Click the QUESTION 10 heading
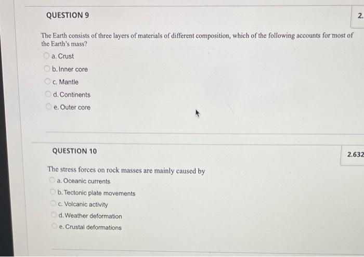Image resolution: width=364 pixels, height=257 pixels. tap(74, 151)
